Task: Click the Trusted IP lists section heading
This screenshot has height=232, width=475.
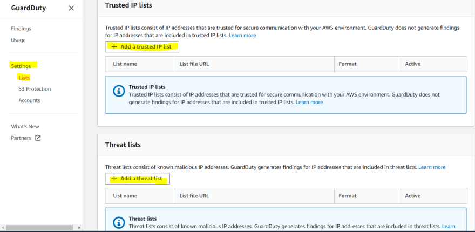Action: [128, 5]
